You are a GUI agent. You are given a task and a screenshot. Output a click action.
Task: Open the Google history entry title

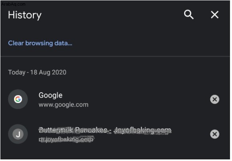[51, 95]
